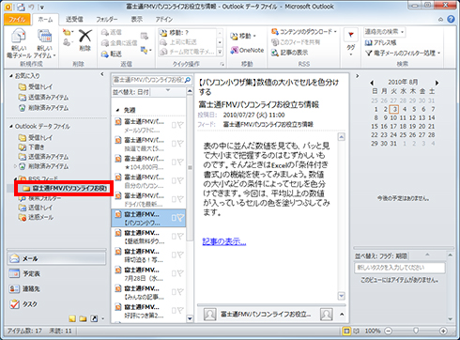Click zoom out minus button
The image size is (460, 340).
(388, 331)
